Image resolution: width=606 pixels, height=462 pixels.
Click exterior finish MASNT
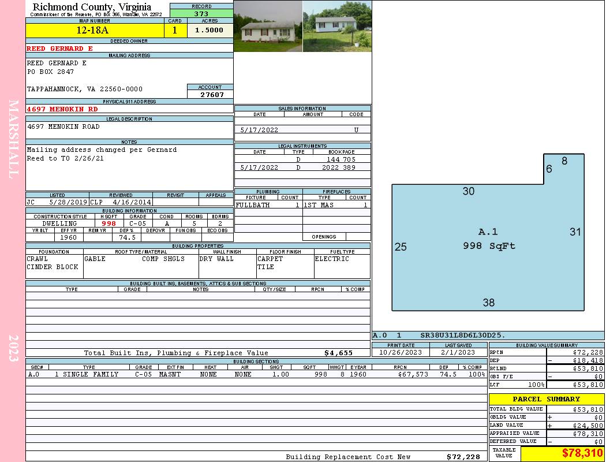click(170, 374)
